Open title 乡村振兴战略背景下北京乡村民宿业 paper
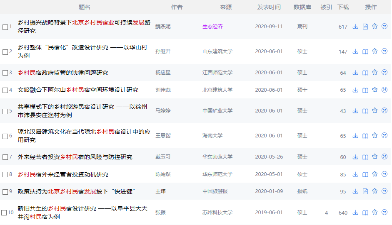 coord(84,27)
